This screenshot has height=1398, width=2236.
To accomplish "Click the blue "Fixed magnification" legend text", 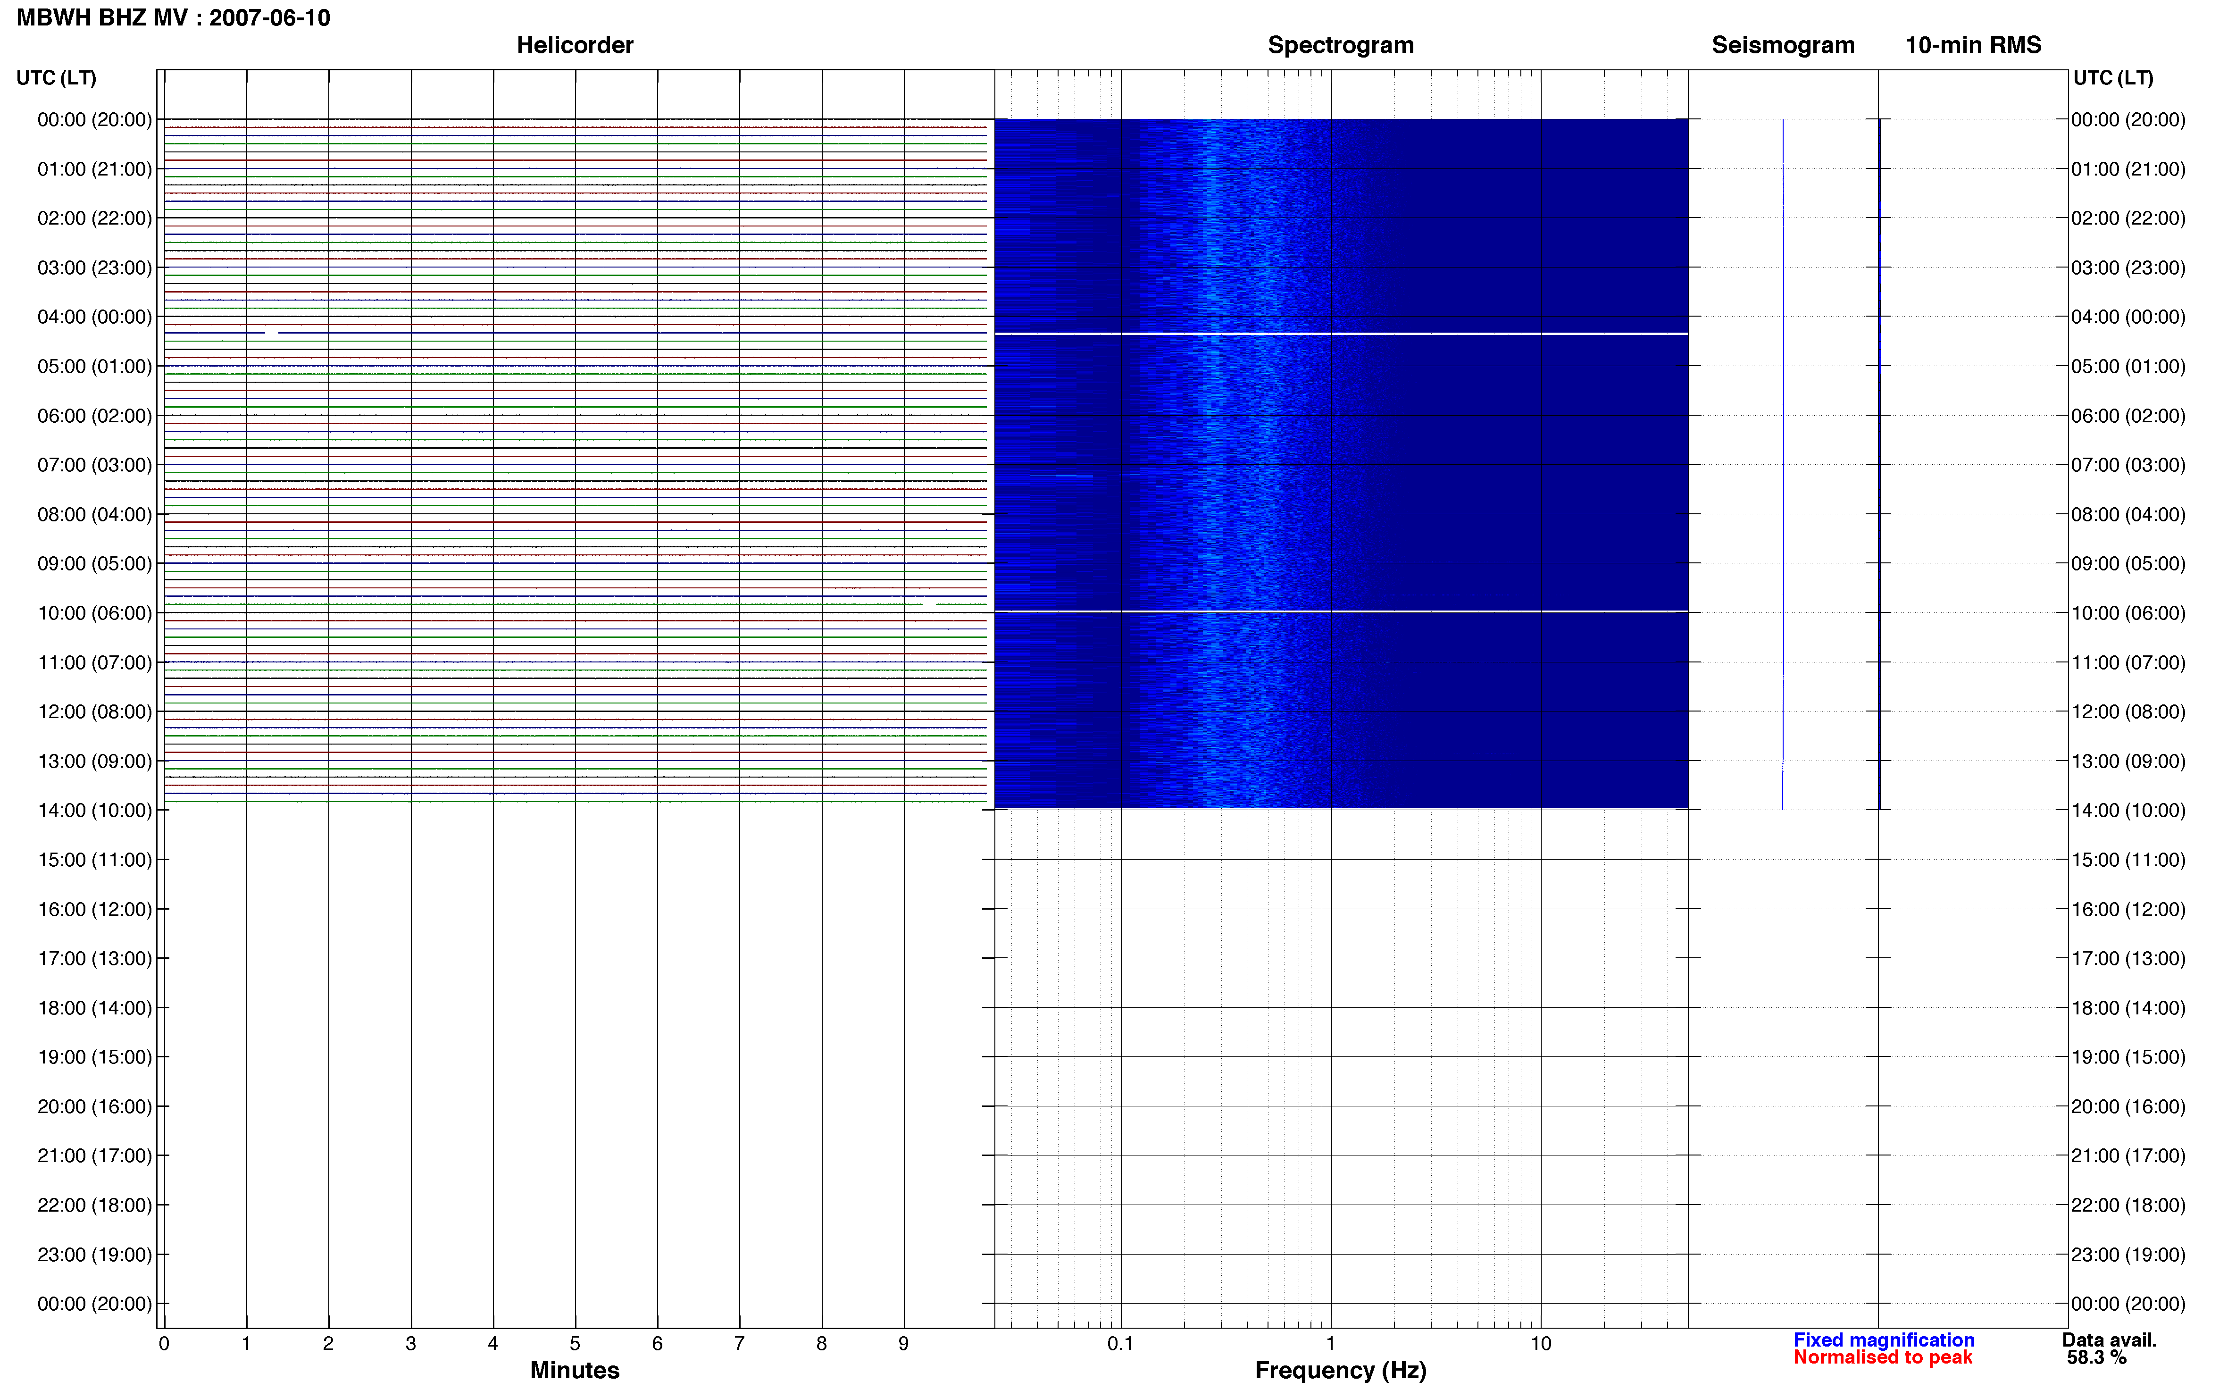I will tap(1884, 1340).
